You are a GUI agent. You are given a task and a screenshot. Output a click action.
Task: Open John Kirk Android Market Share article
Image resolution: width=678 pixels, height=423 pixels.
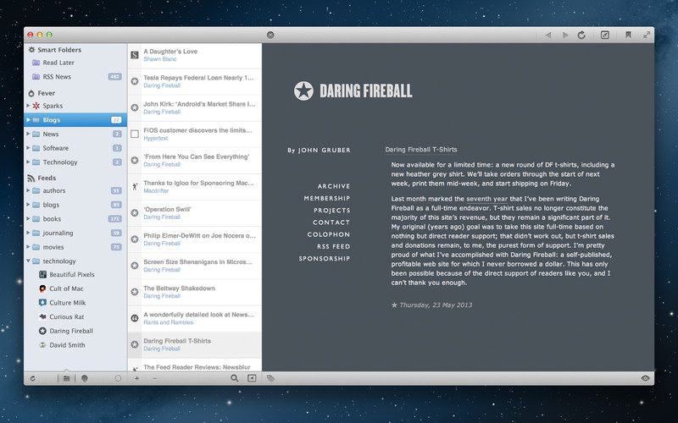[195, 108]
